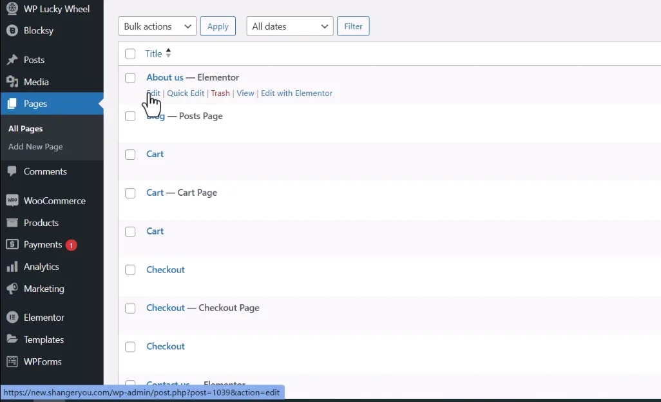The image size is (661, 402).
Task: Open the Cart — Cart Page title link
Action: [155, 193]
